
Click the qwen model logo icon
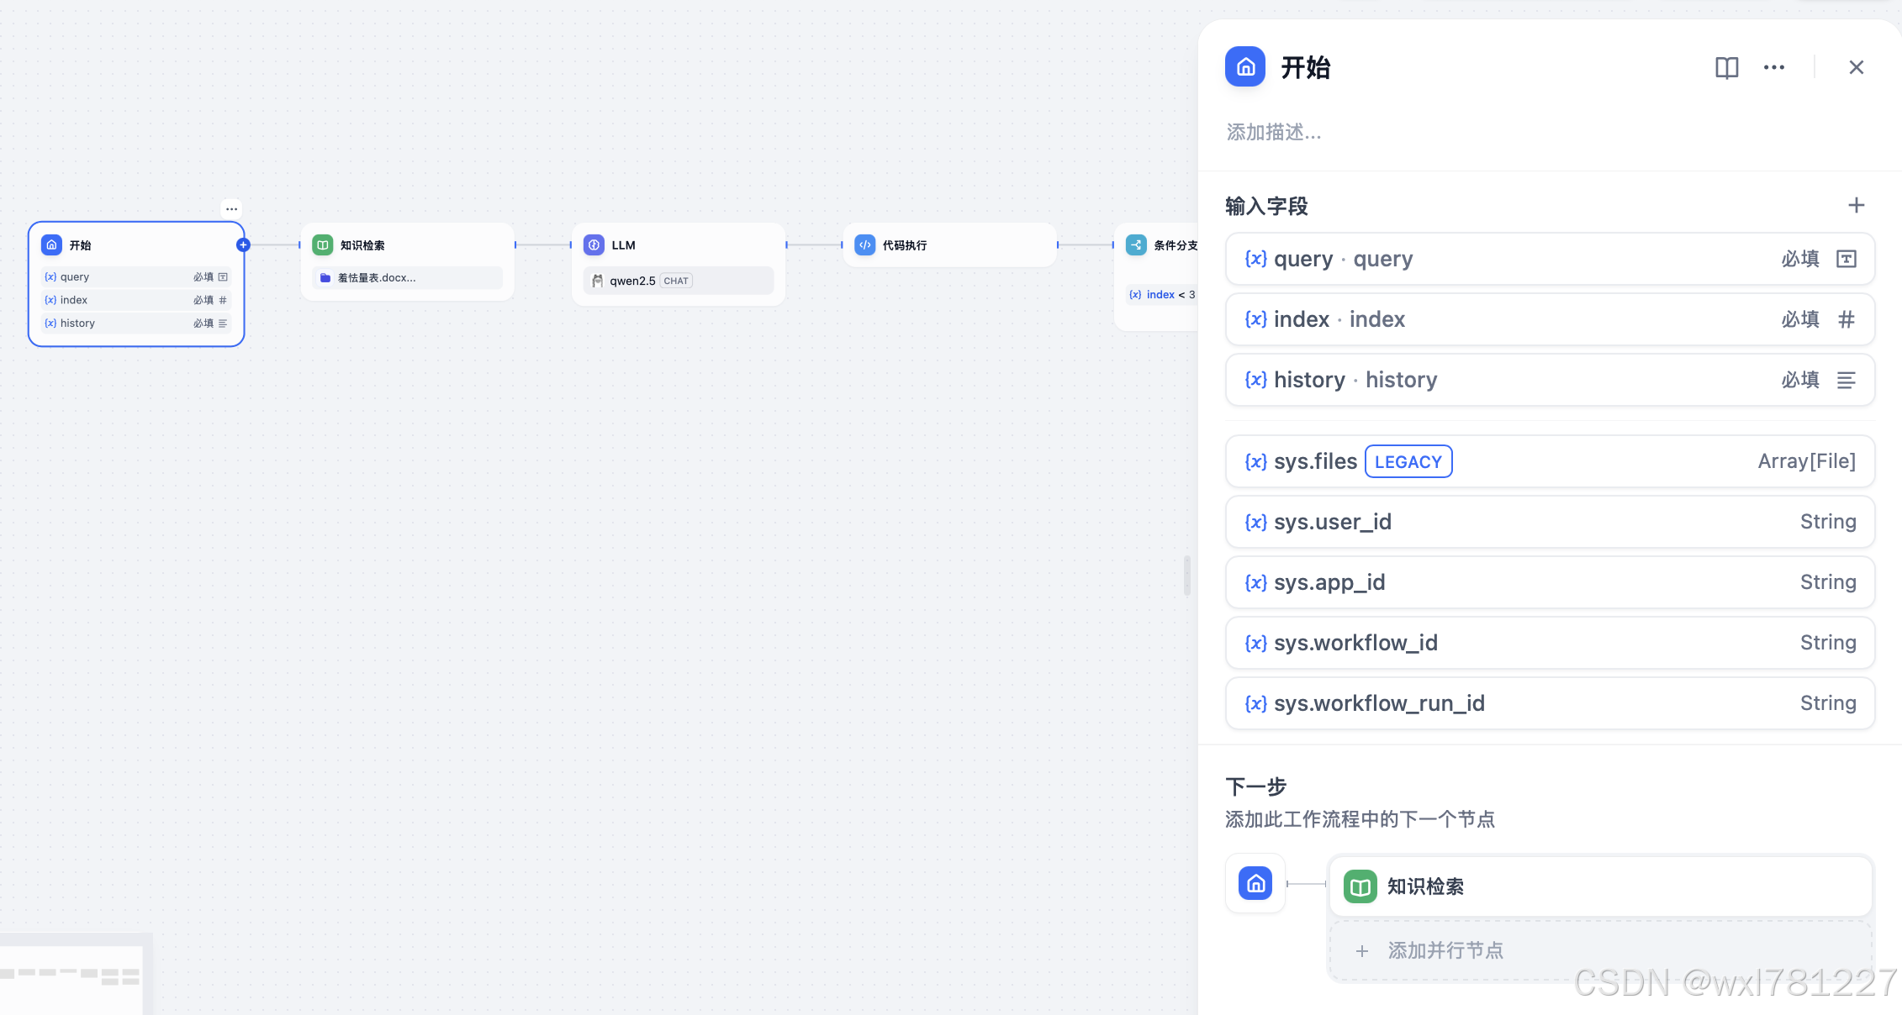click(598, 281)
